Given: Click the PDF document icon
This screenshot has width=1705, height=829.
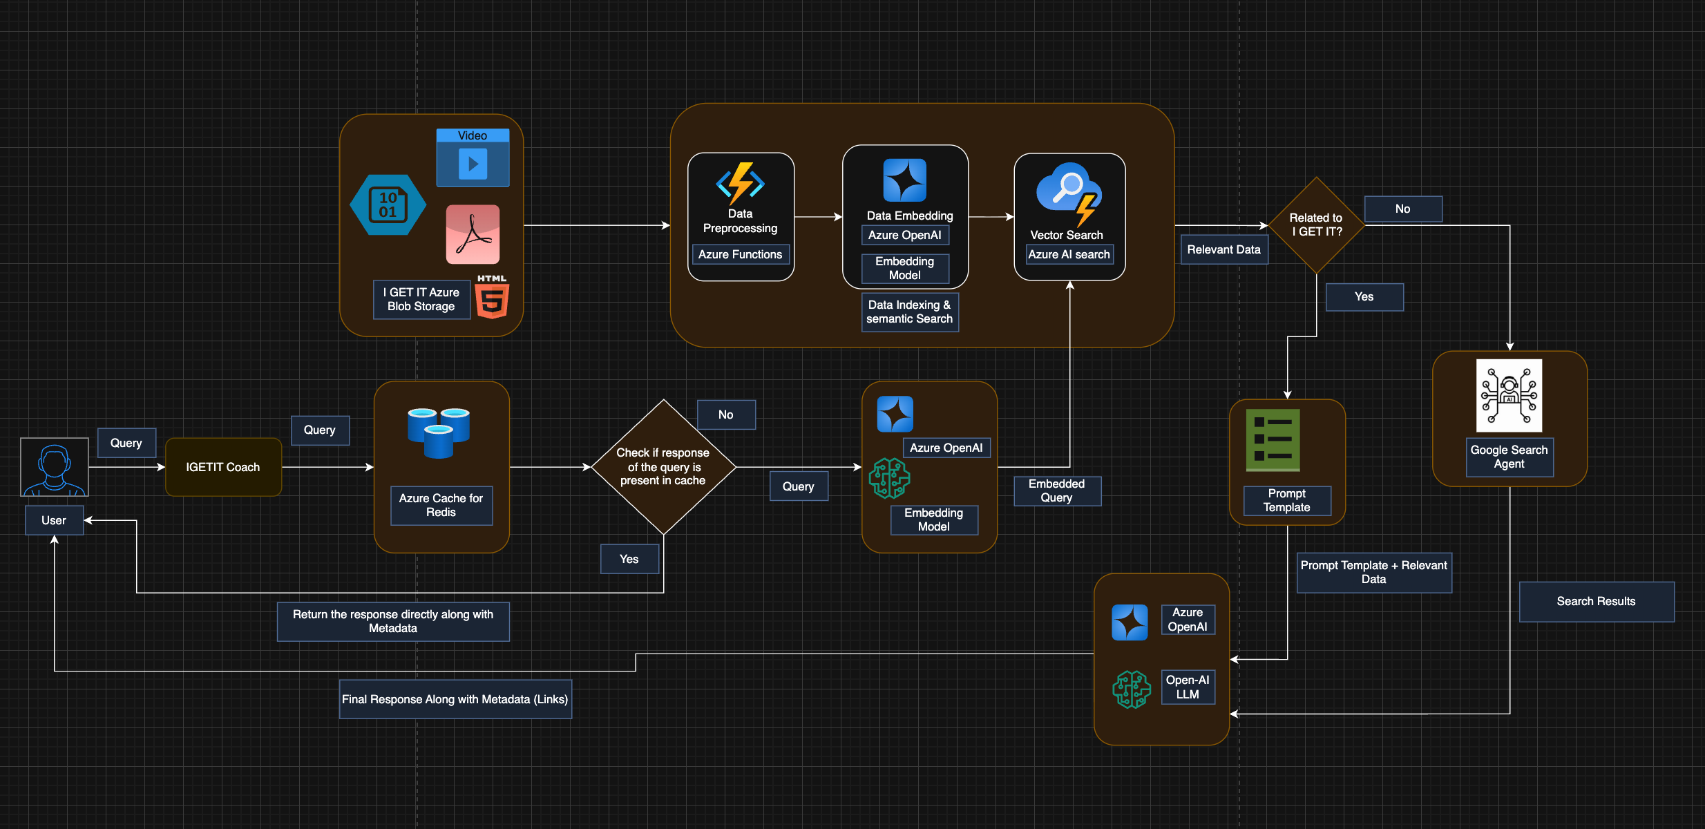Looking at the screenshot, I should click(473, 234).
